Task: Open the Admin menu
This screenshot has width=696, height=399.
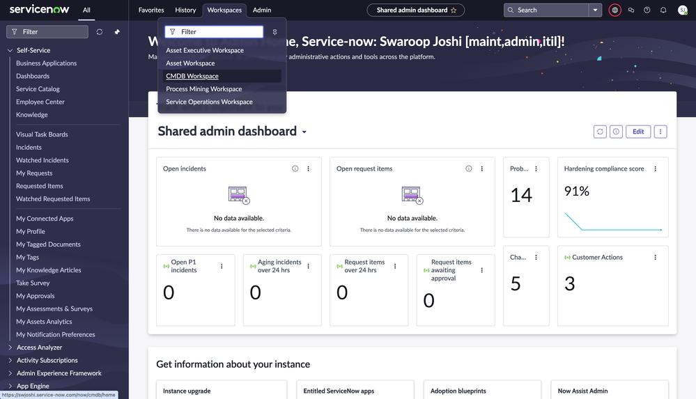Action: (x=262, y=10)
